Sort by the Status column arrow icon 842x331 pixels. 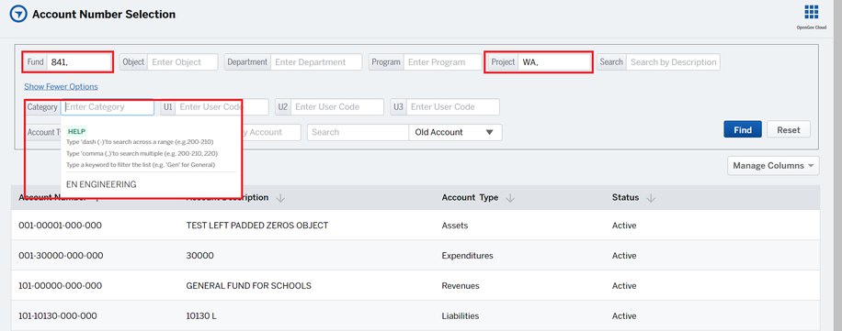coord(651,198)
